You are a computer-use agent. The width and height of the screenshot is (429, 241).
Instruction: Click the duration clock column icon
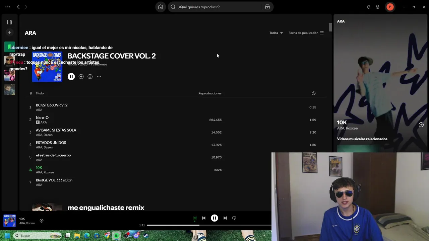point(314,93)
